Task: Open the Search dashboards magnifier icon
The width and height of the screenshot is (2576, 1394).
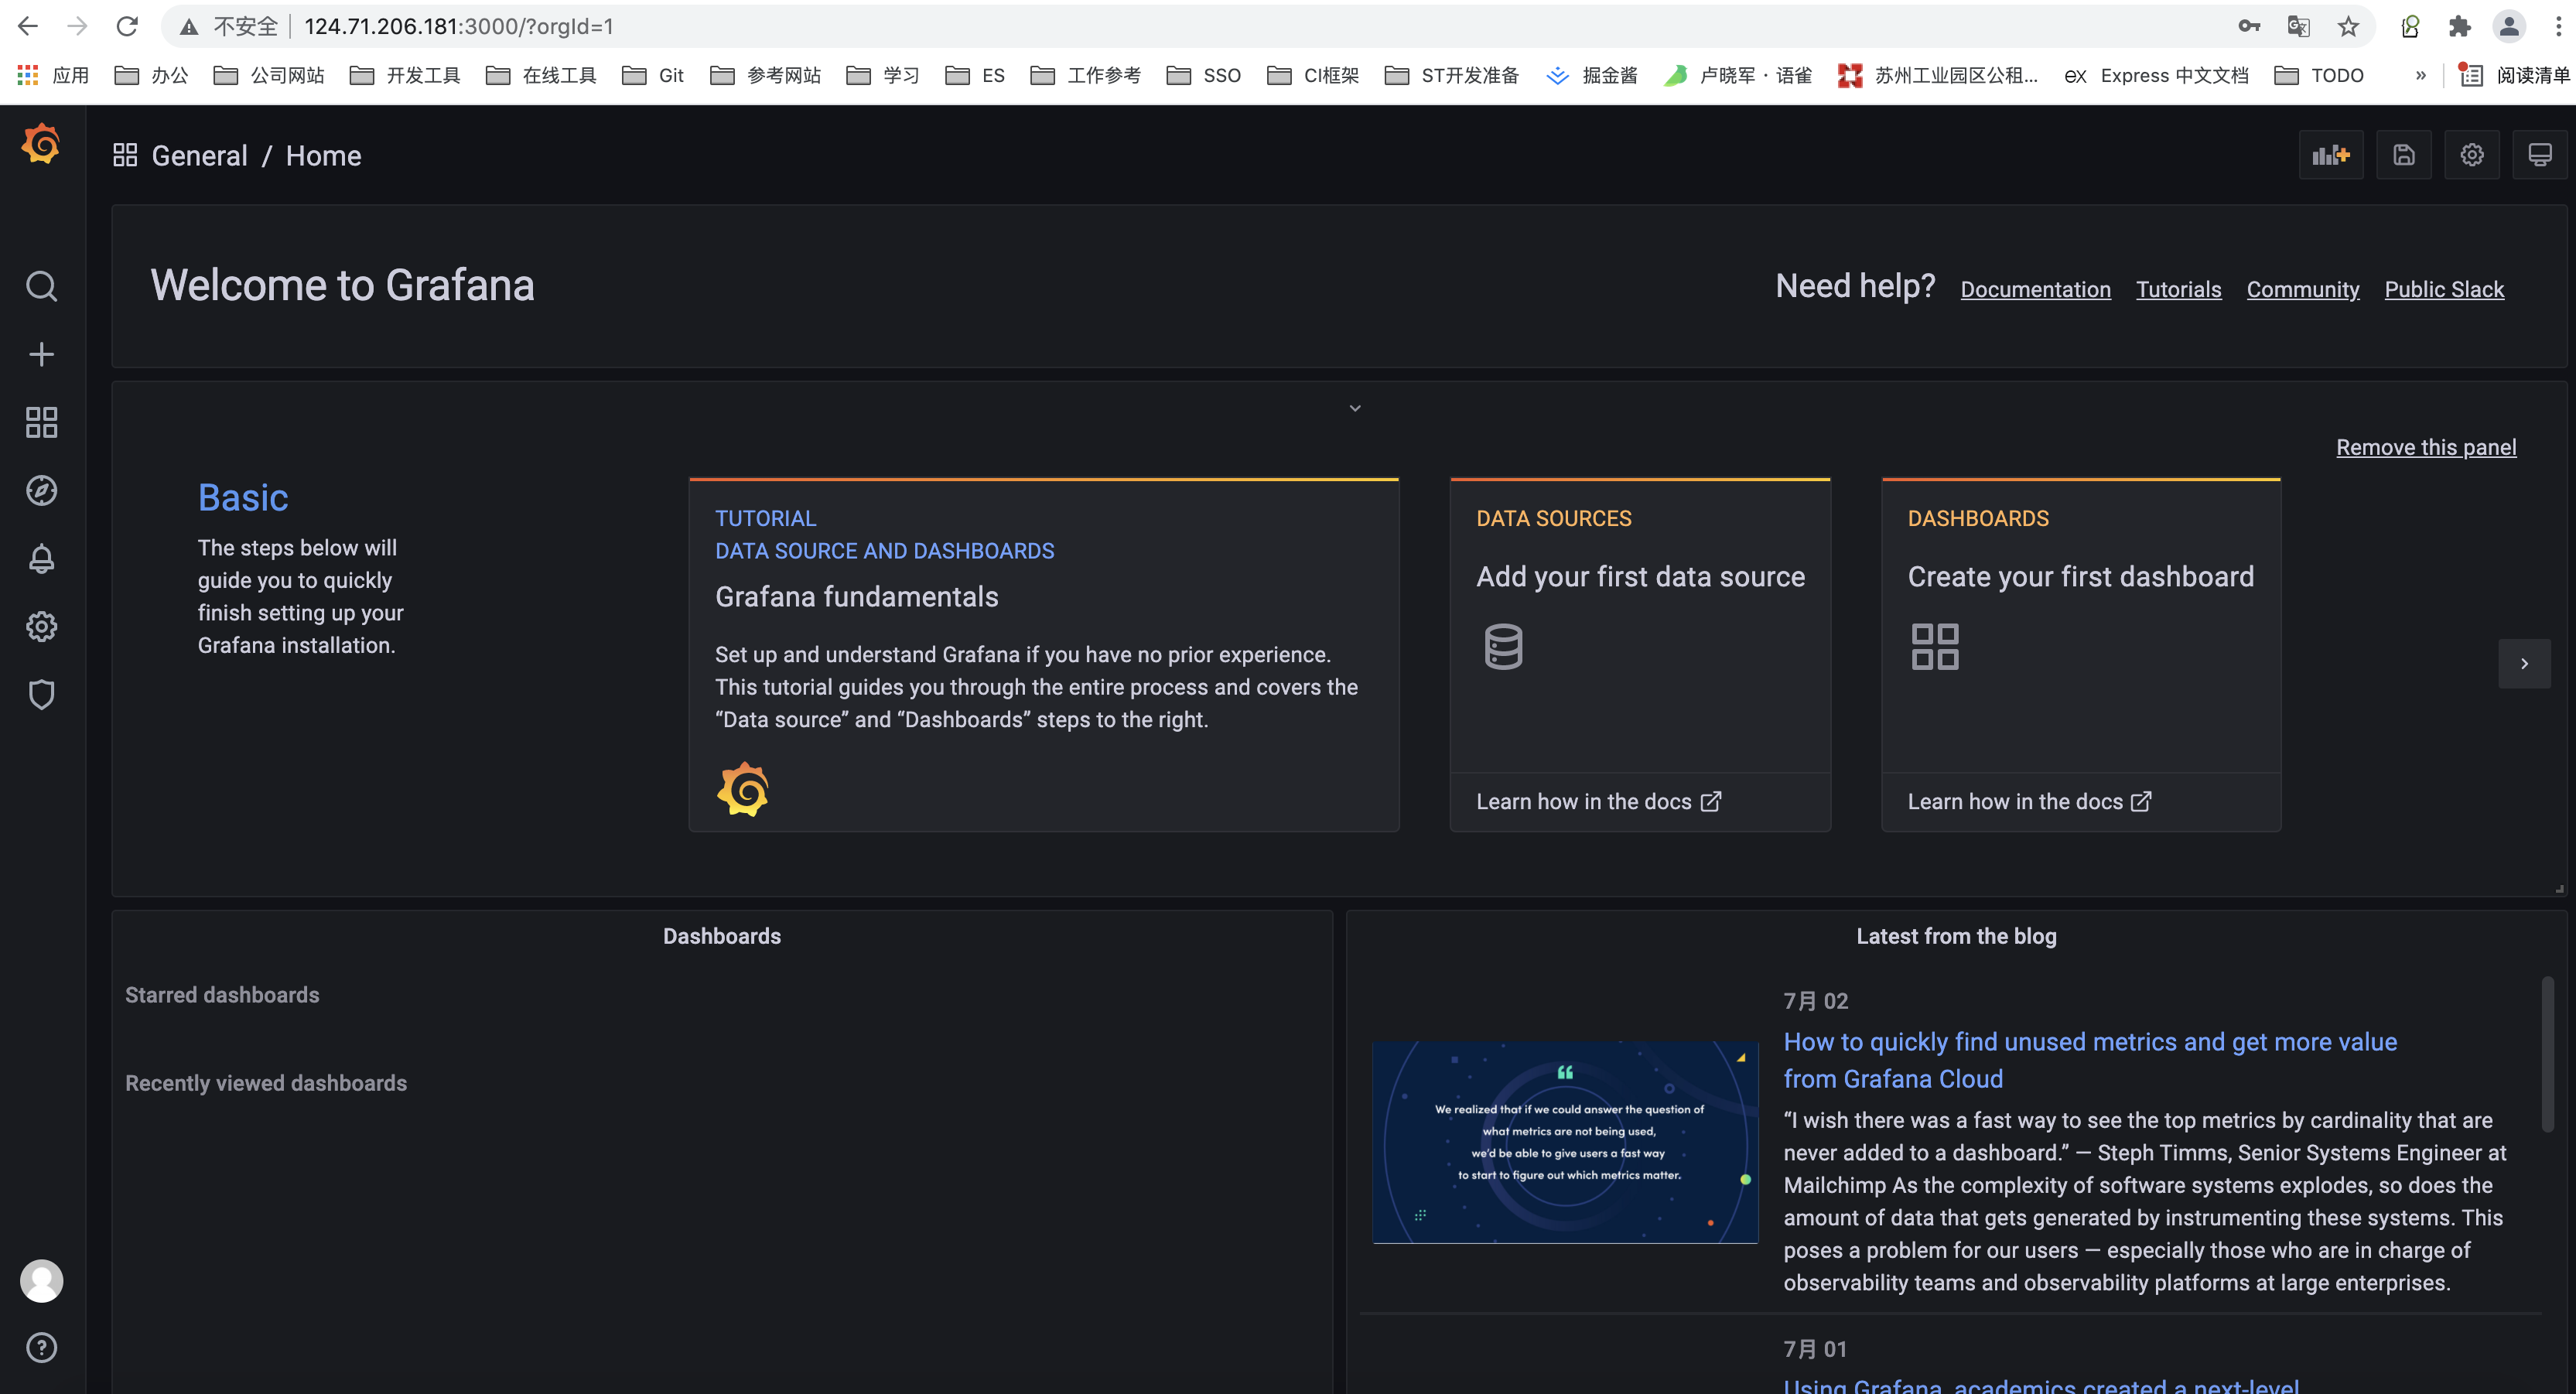Action: point(41,287)
